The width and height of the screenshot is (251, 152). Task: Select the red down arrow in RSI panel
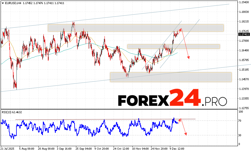coord(183,127)
